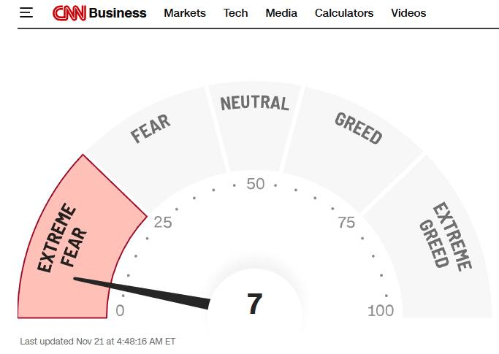Viewport: 499px width, 354px height.
Task: Click the 50 label at the gauge top
Action: [255, 184]
